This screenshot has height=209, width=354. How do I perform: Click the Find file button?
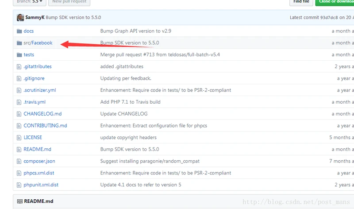click(x=301, y=2)
